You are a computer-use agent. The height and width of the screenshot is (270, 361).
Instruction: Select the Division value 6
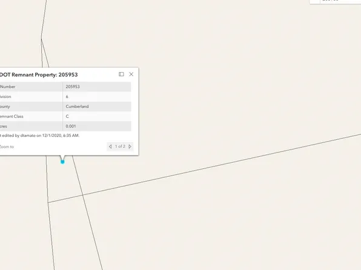click(67, 97)
